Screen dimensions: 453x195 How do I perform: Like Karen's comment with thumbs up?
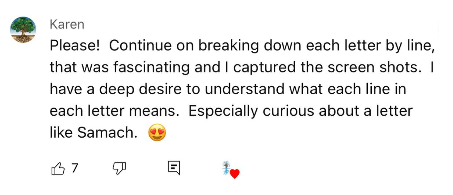pos(58,169)
